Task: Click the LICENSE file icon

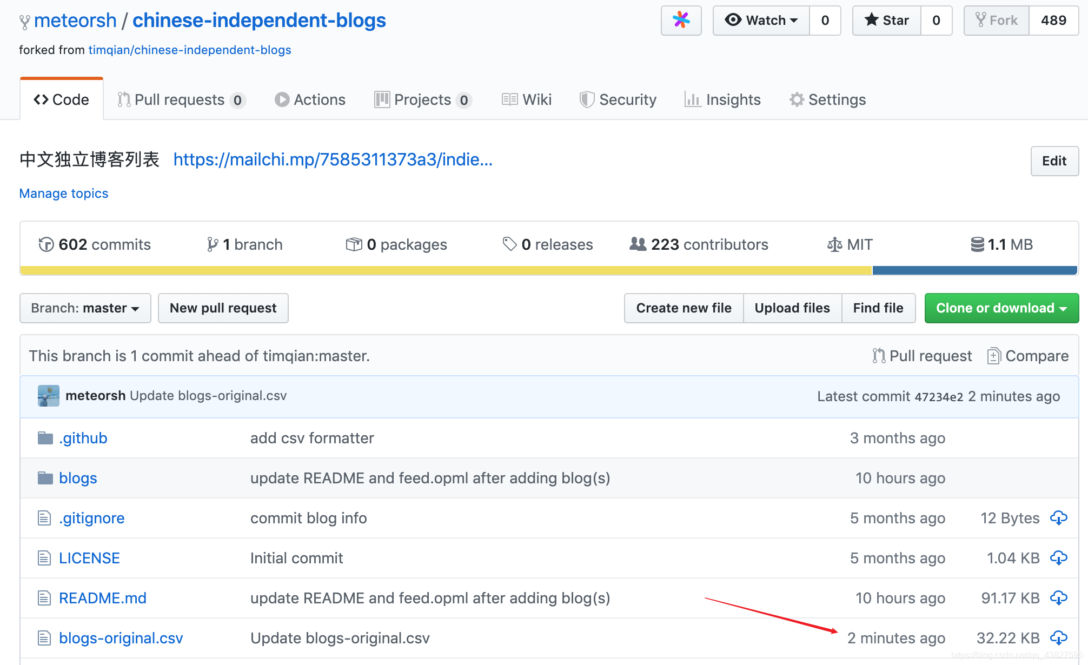Action: 44,558
